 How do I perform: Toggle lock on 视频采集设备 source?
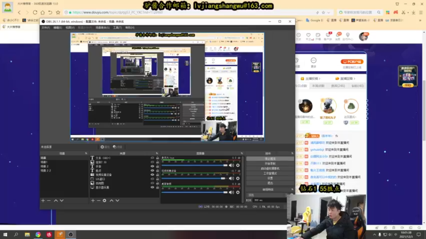coord(157,175)
